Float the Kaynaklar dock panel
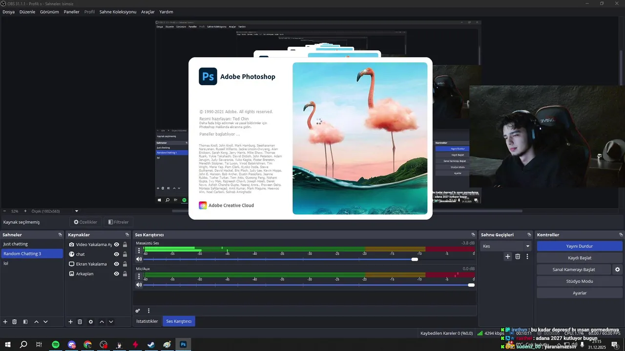Image resolution: width=625 pixels, height=351 pixels. (126, 235)
